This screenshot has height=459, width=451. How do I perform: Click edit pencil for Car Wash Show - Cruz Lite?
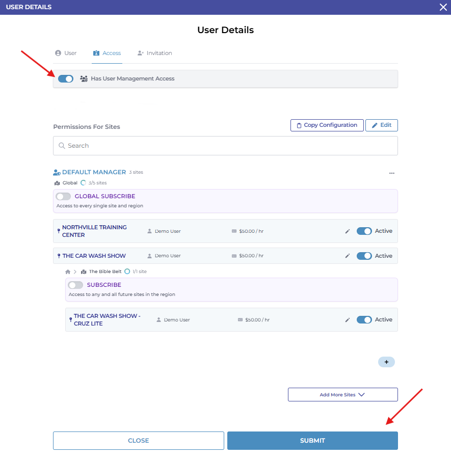pos(348,320)
